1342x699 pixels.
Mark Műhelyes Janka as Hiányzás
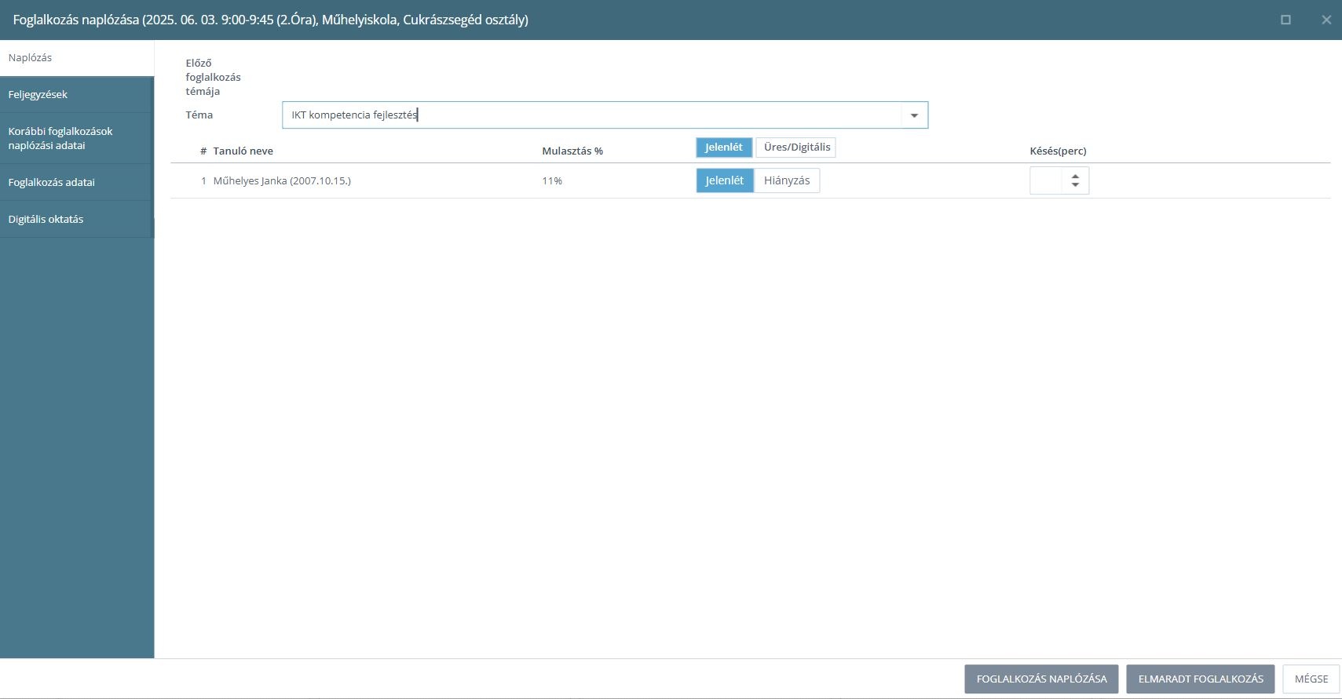[x=787, y=180]
